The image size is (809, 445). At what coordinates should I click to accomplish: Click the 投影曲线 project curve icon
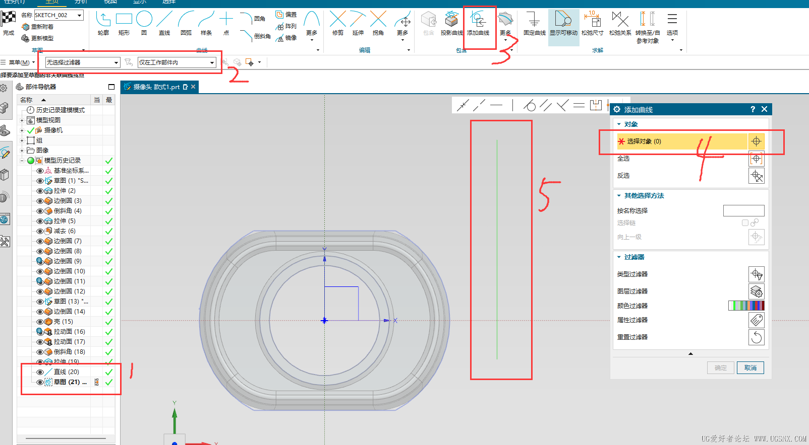(x=451, y=19)
